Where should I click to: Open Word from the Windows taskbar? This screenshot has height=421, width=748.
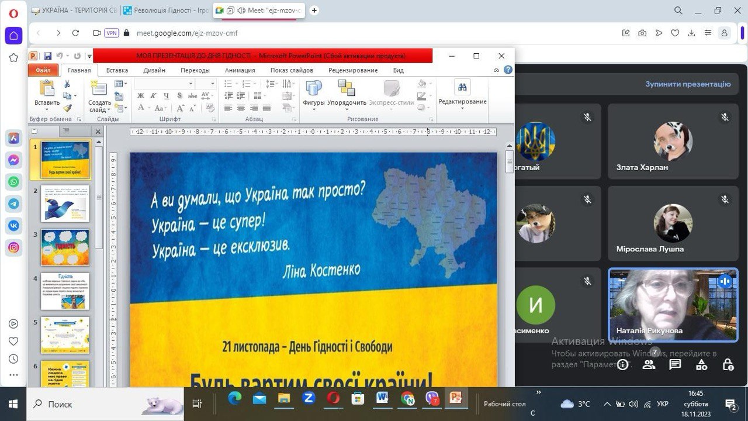point(383,398)
